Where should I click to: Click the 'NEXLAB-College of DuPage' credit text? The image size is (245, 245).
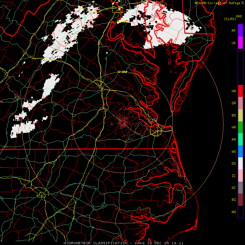pyautogui.click(x=217, y=3)
